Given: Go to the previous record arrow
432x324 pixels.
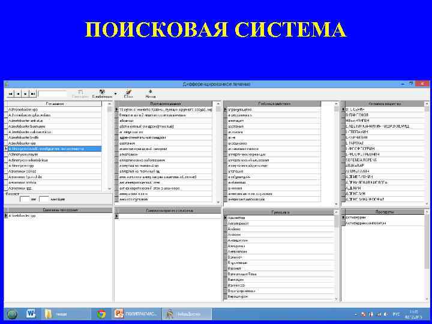Looking at the screenshot, I should click(18, 94).
